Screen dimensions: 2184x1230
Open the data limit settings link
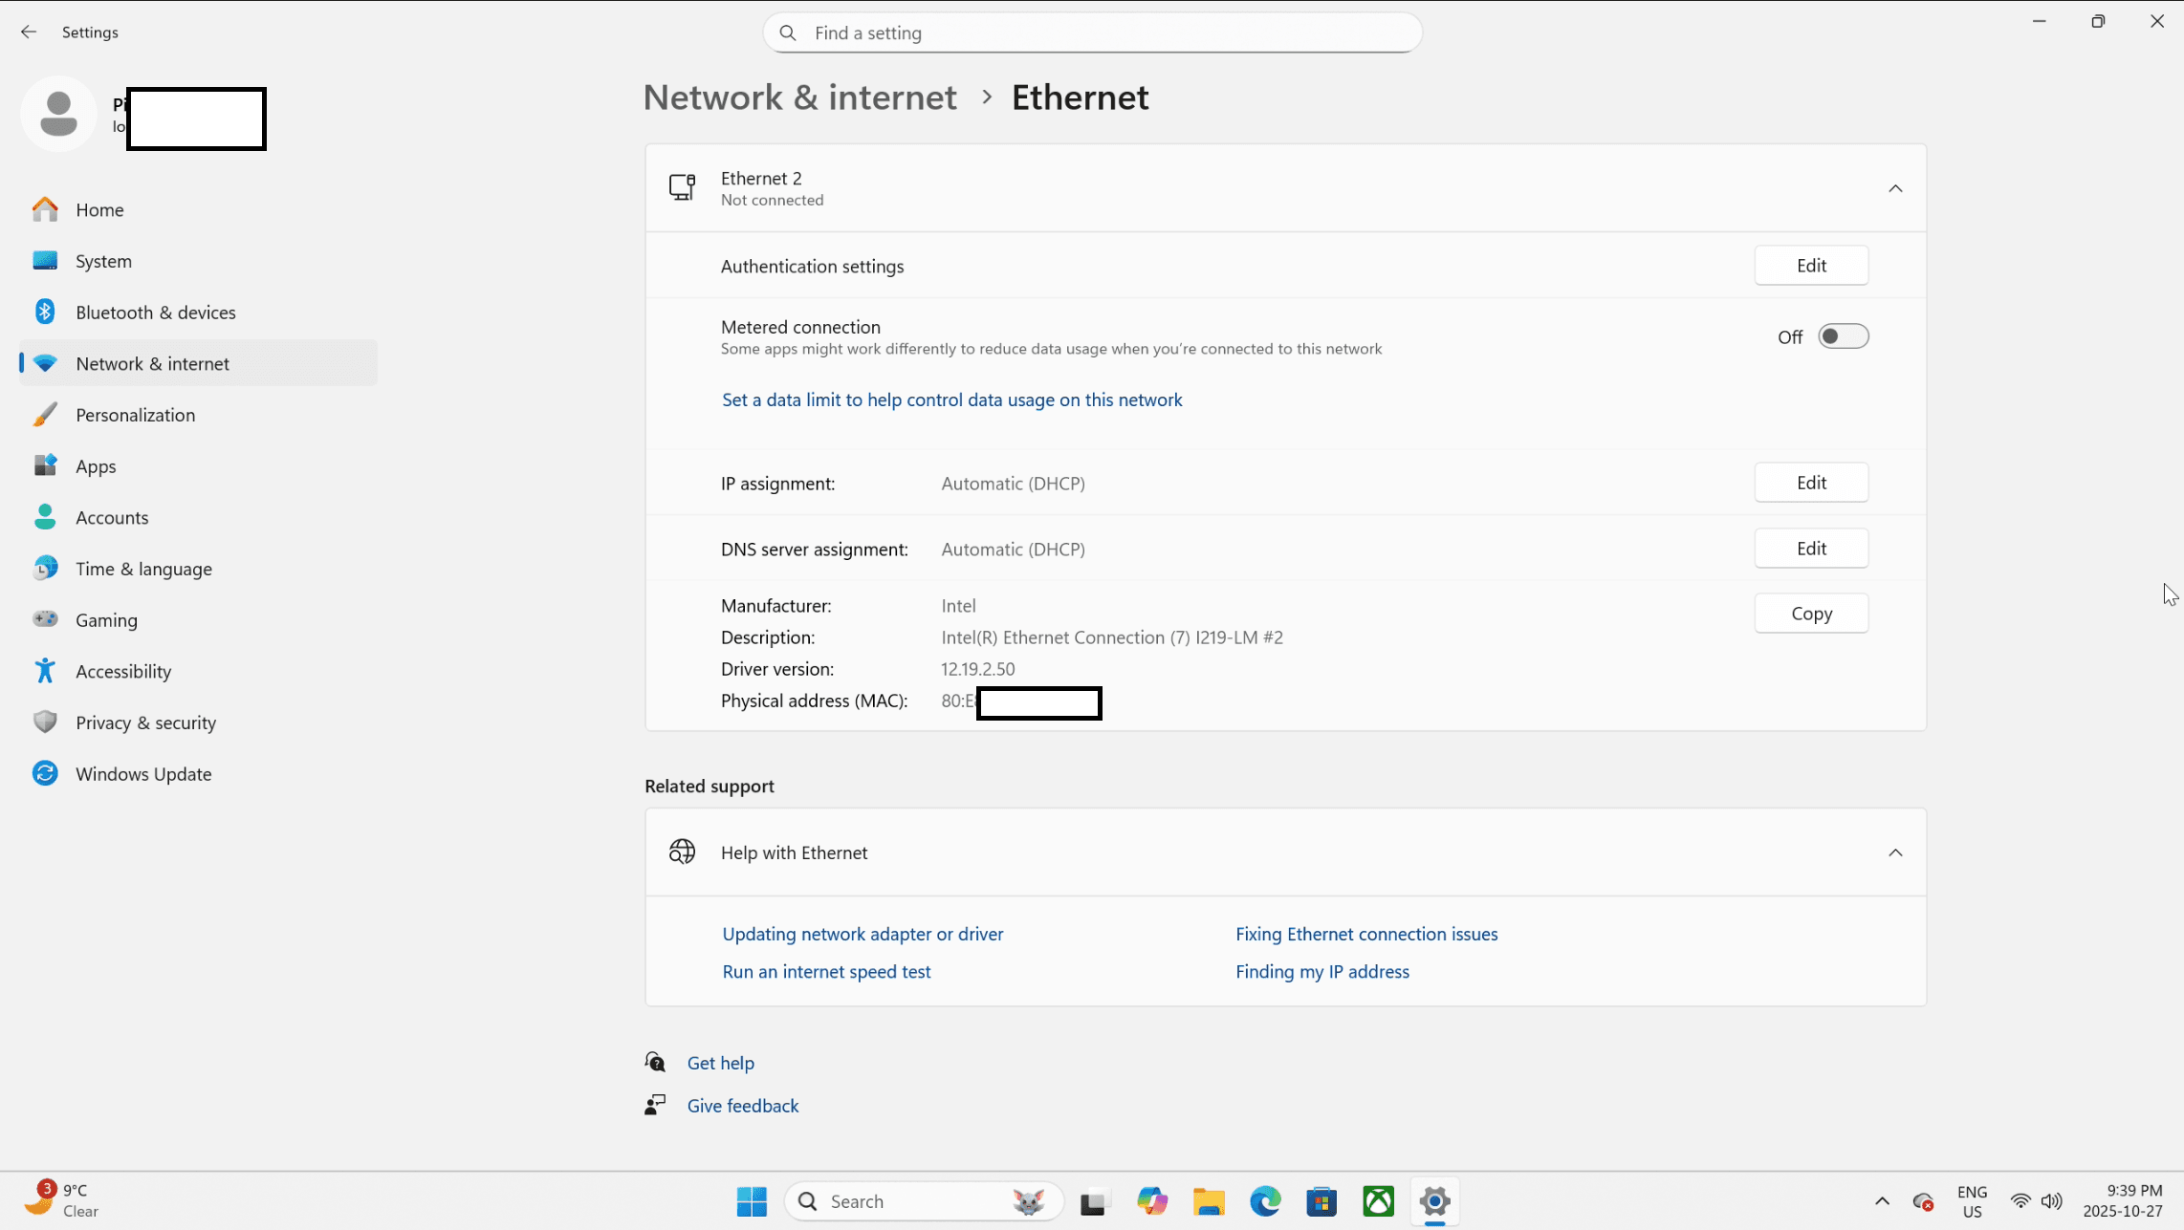coord(951,399)
